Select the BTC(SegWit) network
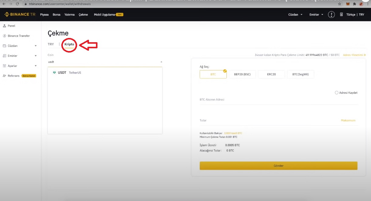 [301, 74]
